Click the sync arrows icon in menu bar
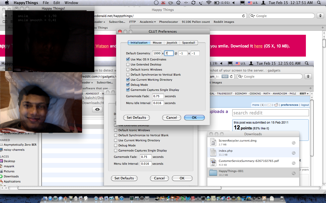 tap(194, 3)
